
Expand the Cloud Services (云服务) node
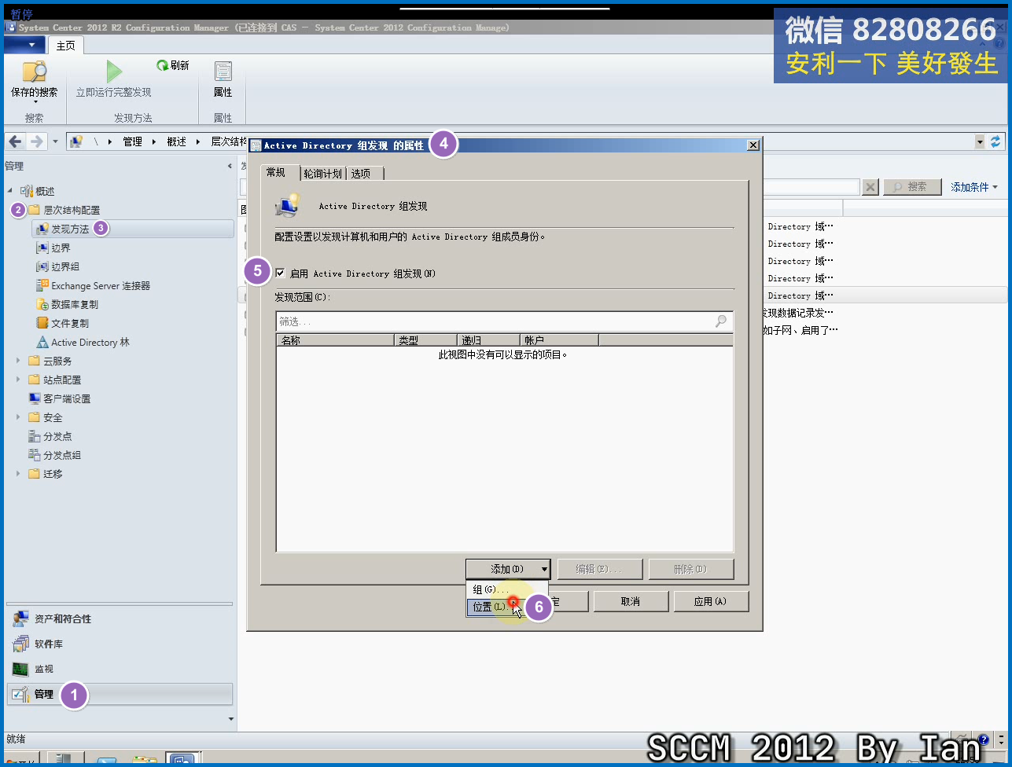(x=19, y=361)
